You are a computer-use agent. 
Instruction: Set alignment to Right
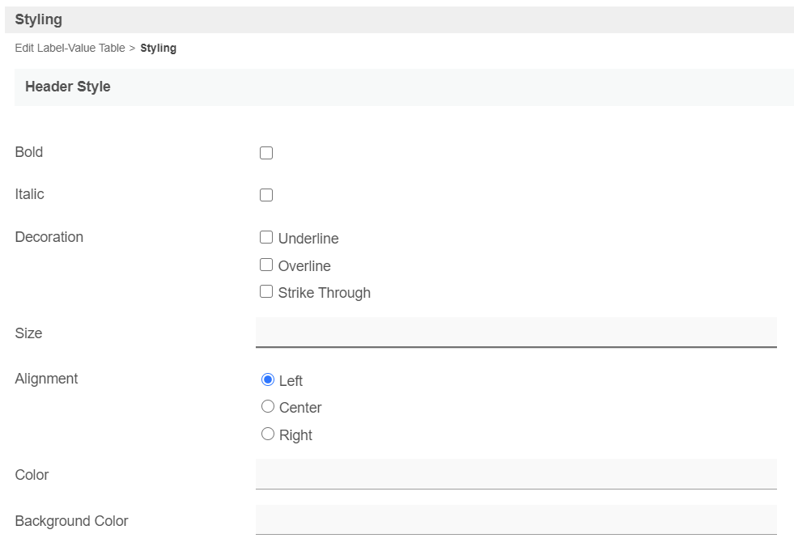(x=268, y=434)
